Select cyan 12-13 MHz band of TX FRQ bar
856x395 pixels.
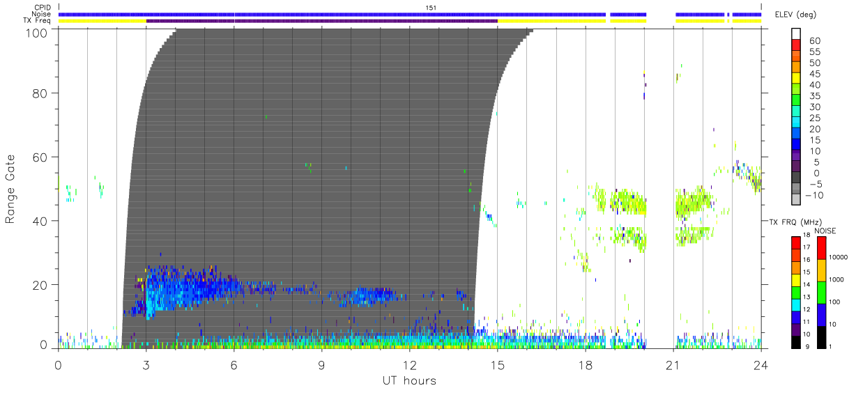(x=797, y=304)
